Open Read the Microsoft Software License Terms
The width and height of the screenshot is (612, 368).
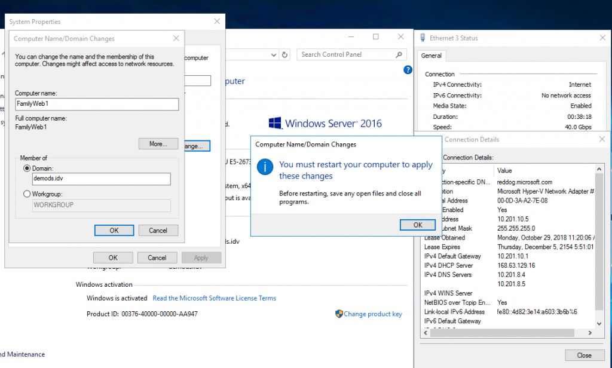pyautogui.click(x=215, y=298)
